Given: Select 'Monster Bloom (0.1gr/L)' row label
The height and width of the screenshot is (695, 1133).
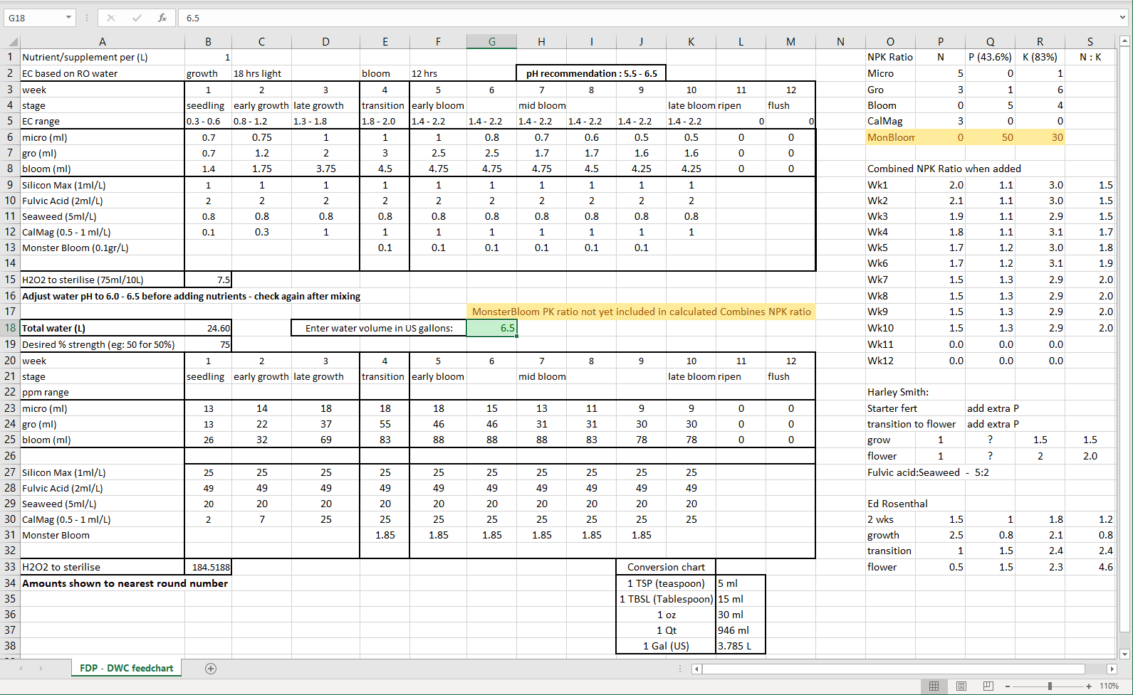Looking at the screenshot, I should [103, 248].
